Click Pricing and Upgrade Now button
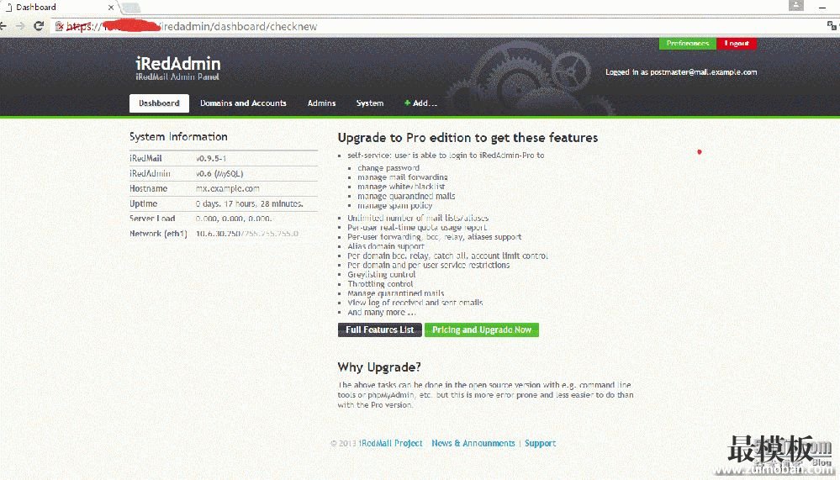The image size is (840, 480). tap(482, 330)
